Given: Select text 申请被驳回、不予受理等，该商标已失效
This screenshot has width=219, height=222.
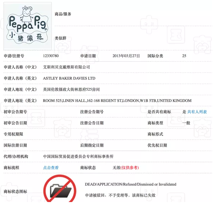Looking at the screenshot, I should click(x=120, y=195).
